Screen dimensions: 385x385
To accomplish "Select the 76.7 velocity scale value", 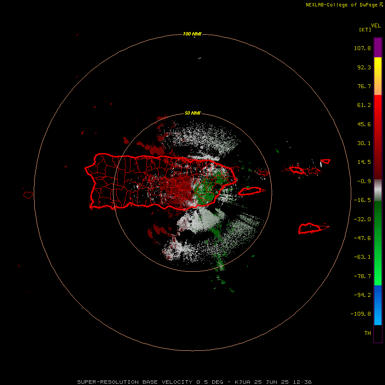I will (364, 86).
